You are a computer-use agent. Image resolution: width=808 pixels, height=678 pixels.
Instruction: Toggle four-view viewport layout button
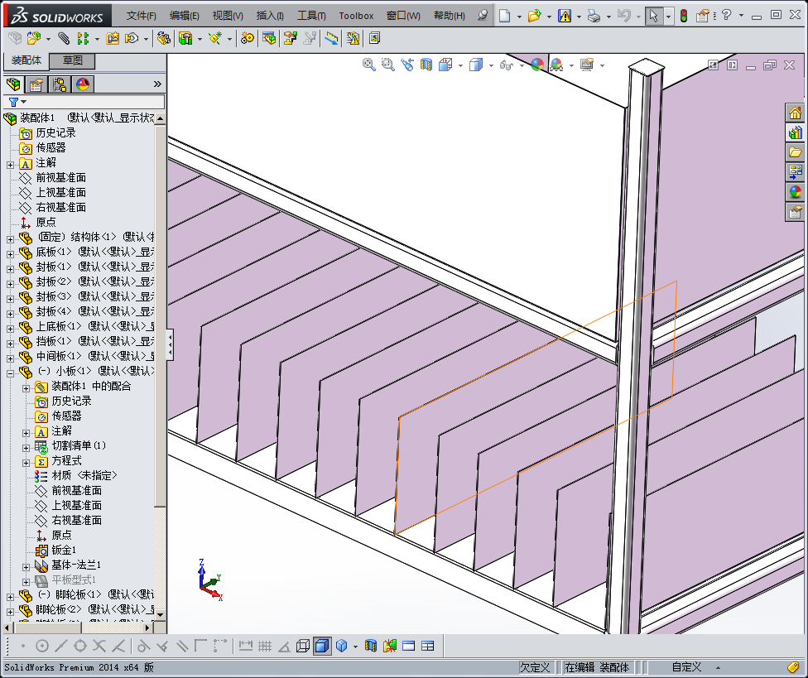(x=428, y=646)
